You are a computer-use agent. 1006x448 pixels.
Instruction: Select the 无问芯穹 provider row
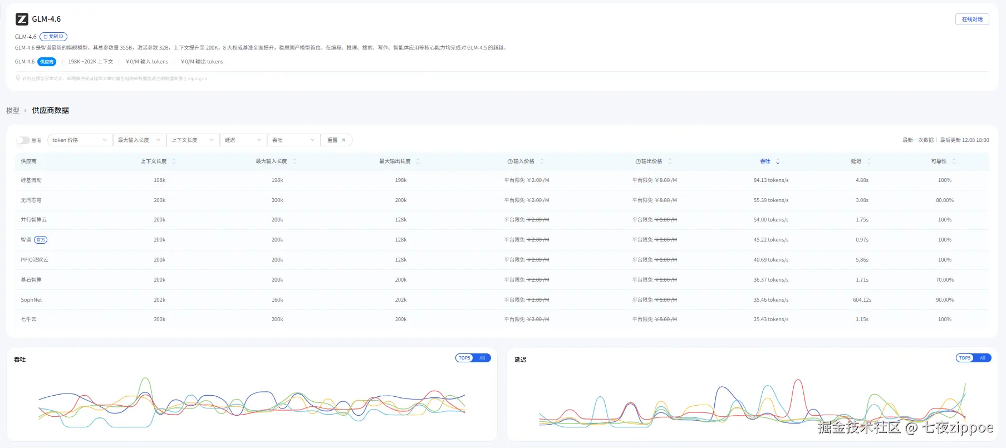click(502, 200)
